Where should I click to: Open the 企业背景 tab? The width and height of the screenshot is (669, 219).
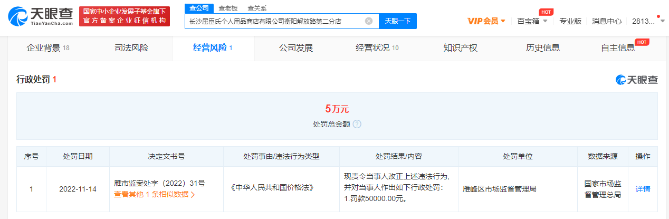[x=48, y=48]
